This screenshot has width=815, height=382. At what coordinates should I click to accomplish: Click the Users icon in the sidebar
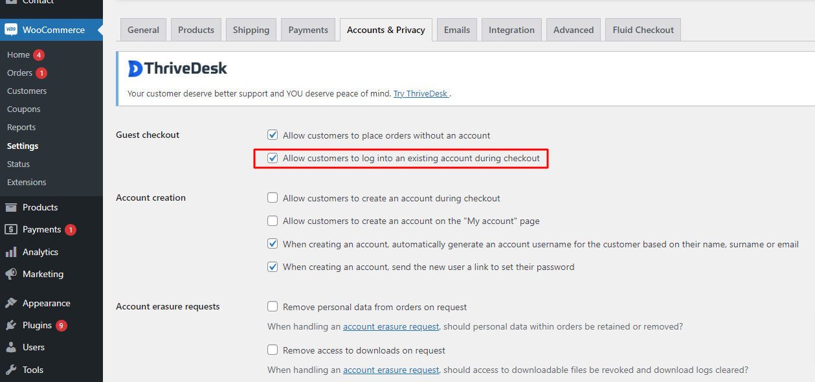point(12,347)
